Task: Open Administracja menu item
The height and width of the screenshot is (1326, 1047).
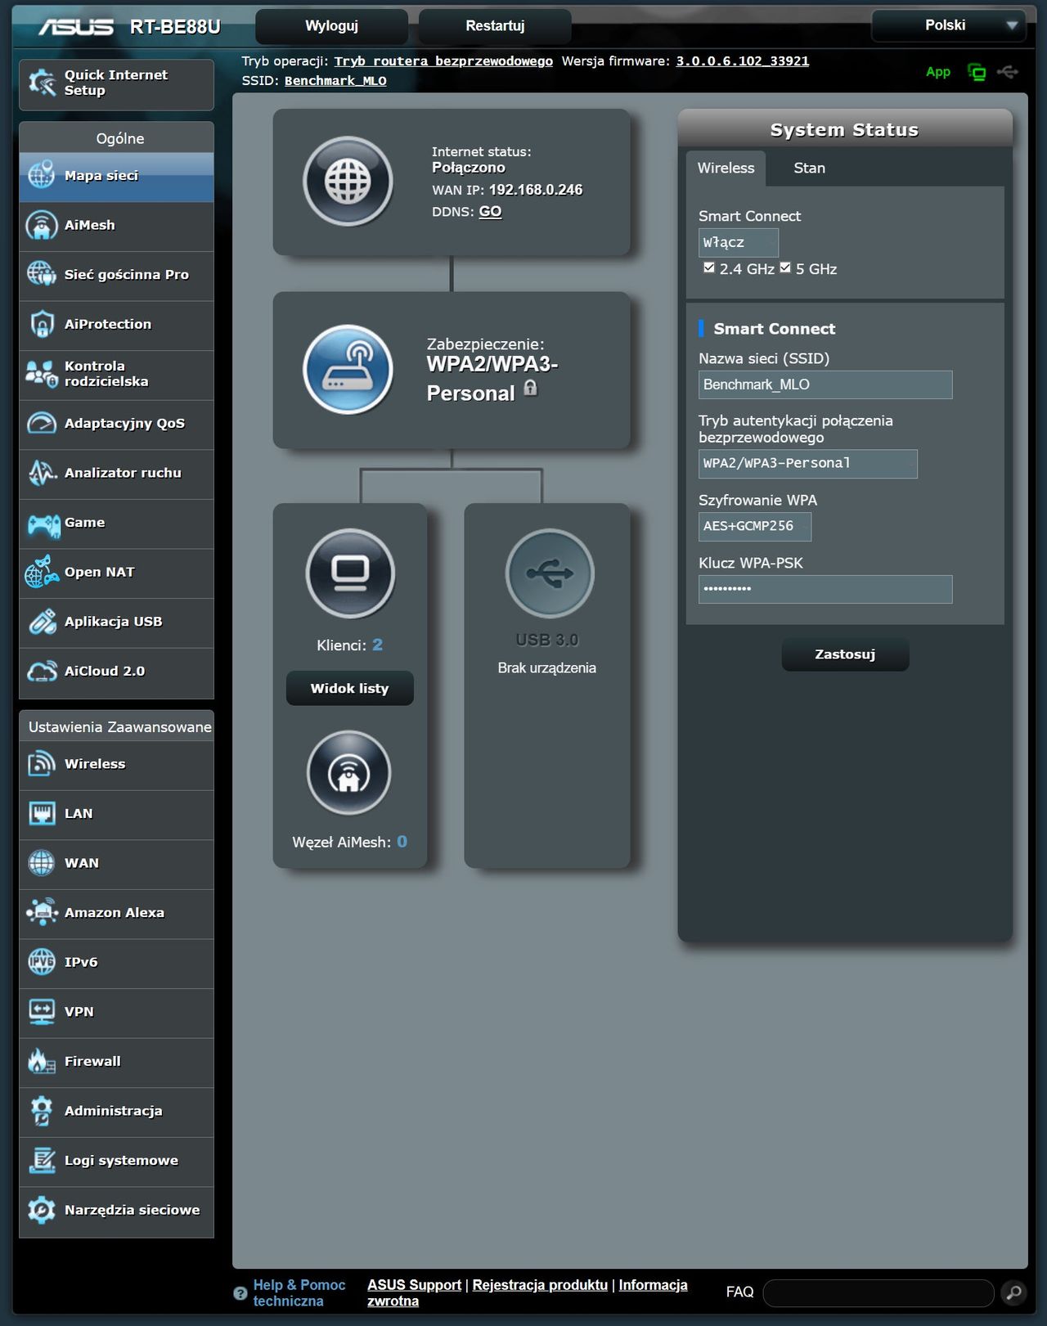Action: click(116, 1111)
